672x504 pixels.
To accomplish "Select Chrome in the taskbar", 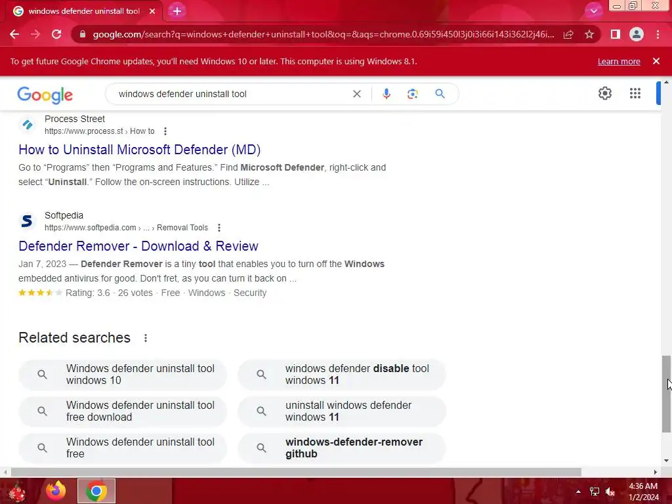I will pos(96,491).
